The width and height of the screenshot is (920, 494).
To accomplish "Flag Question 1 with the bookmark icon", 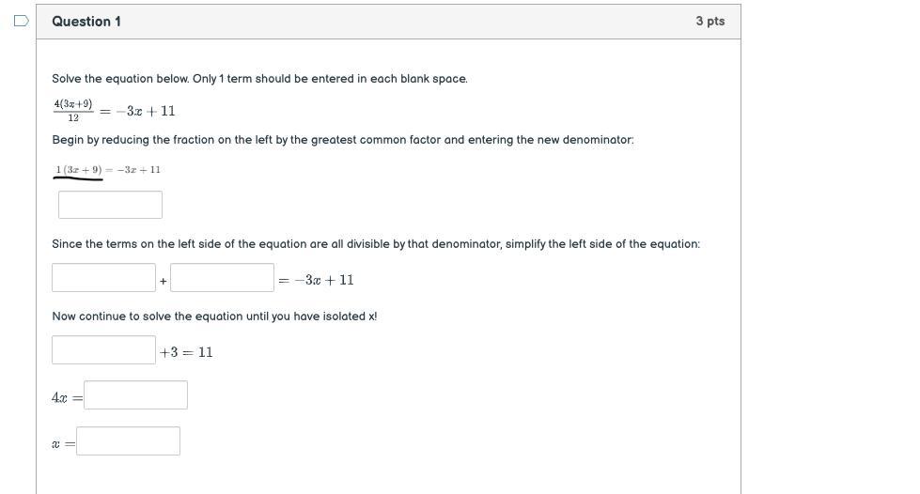I will [x=22, y=21].
